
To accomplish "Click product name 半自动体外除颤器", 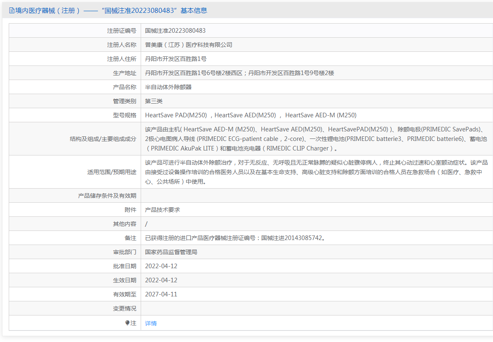I will pos(168,87).
